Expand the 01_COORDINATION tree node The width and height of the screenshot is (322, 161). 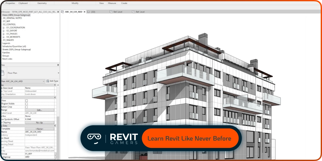(x=4, y=27)
